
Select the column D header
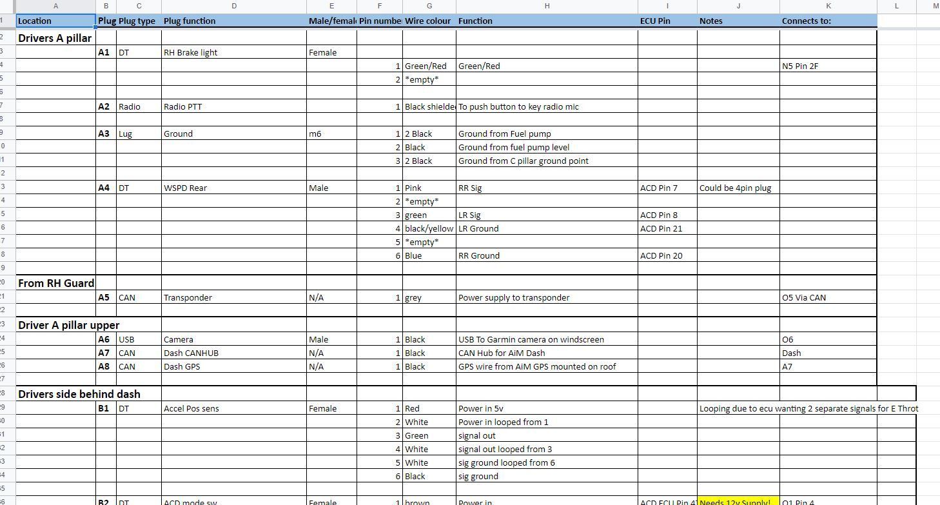(x=233, y=6)
